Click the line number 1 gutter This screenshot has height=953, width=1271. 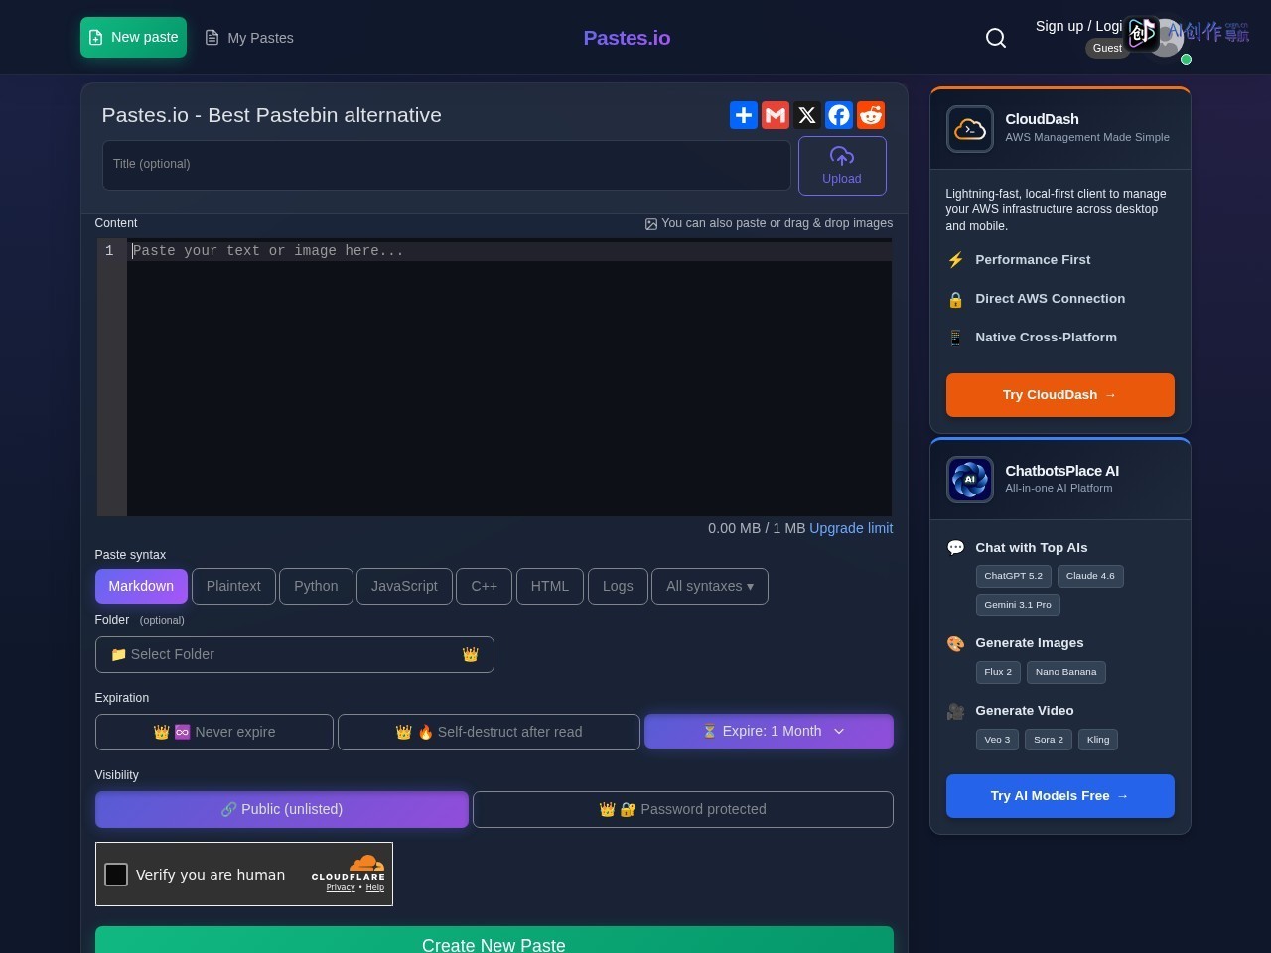tap(110, 251)
